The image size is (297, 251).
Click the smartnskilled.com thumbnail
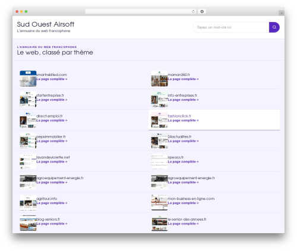28,78
